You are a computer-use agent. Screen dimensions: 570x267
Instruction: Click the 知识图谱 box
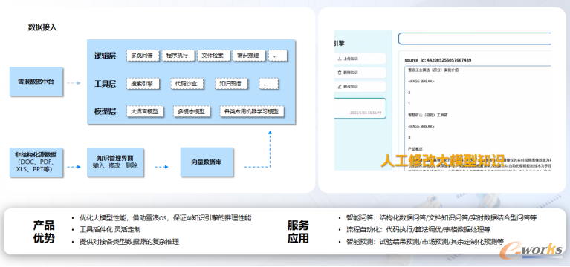click(231, 83)
